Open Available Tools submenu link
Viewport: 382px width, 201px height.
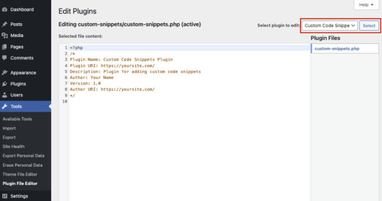click(x=17, y=119)
